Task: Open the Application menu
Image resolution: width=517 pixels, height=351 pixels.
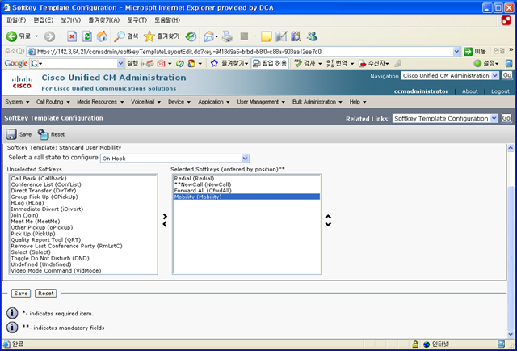Action: coord(213,102)
